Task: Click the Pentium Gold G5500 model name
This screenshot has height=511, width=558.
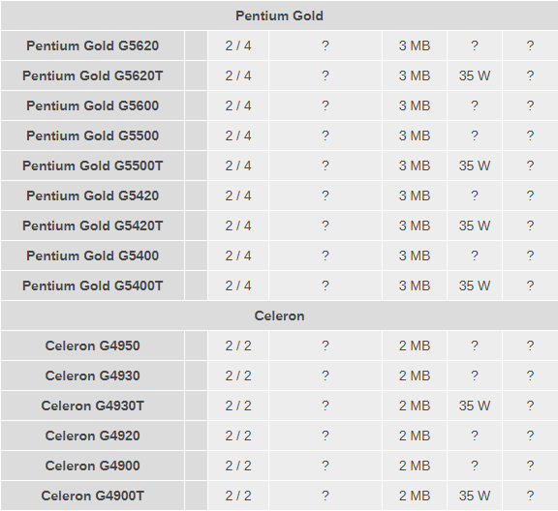Action: (x=93, y=135)
